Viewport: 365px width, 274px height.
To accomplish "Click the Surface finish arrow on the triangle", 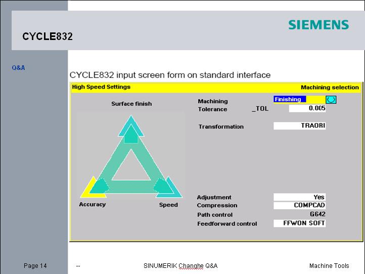I will [131, 129].
